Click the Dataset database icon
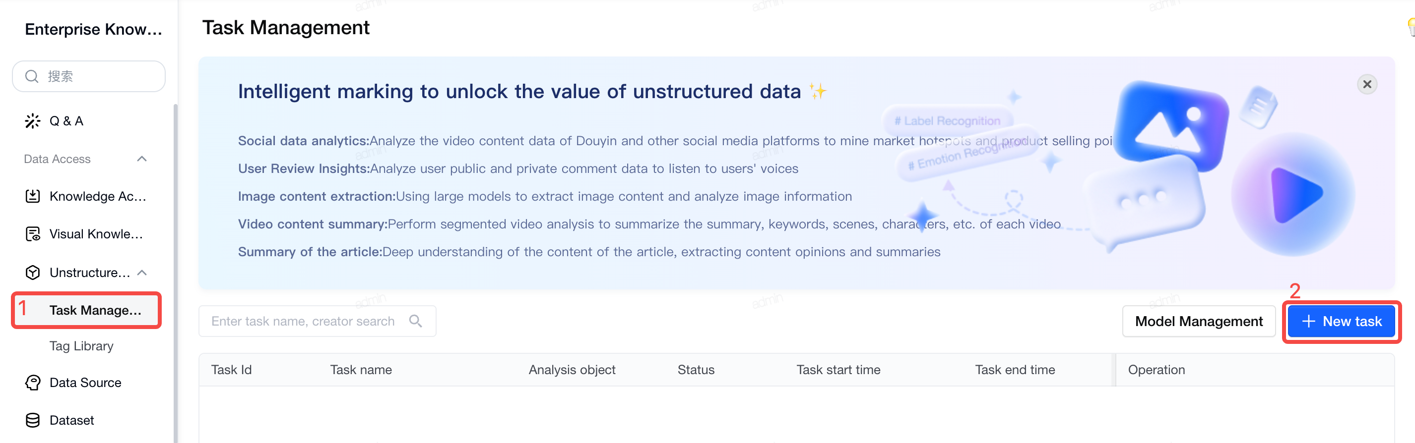The height and width of the screenshot is (443, 1415). click(x=32, y=420)
